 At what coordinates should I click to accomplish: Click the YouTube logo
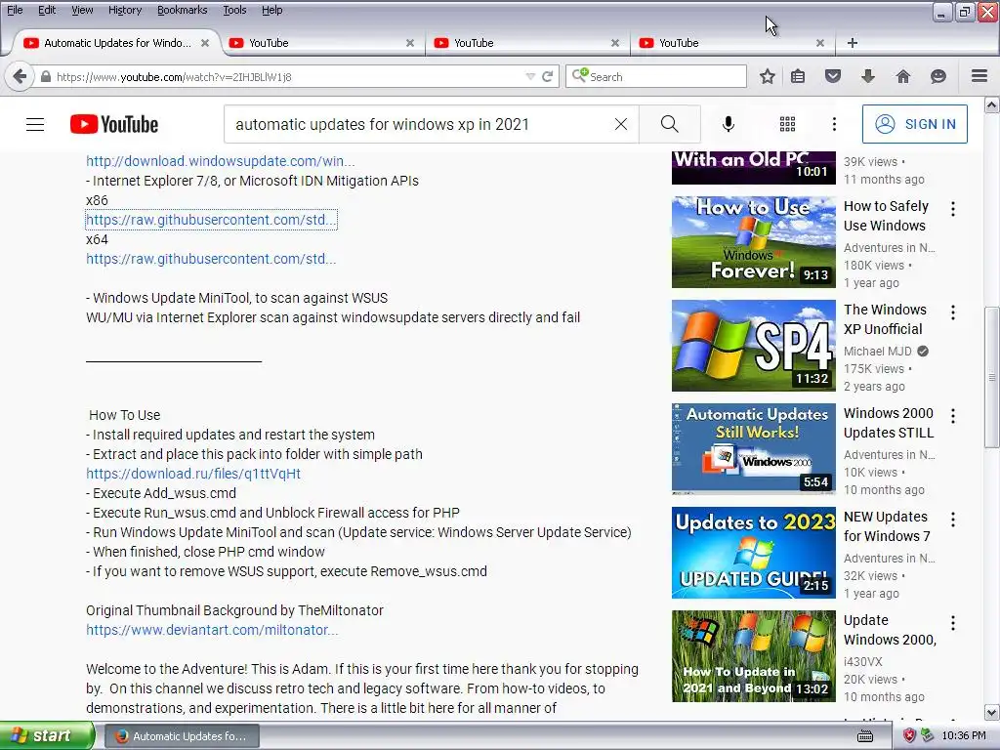114,124
